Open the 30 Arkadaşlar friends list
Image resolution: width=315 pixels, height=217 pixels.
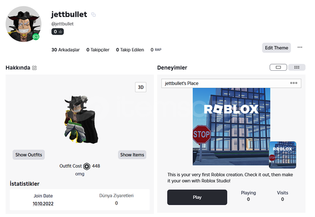coord(66,50)
